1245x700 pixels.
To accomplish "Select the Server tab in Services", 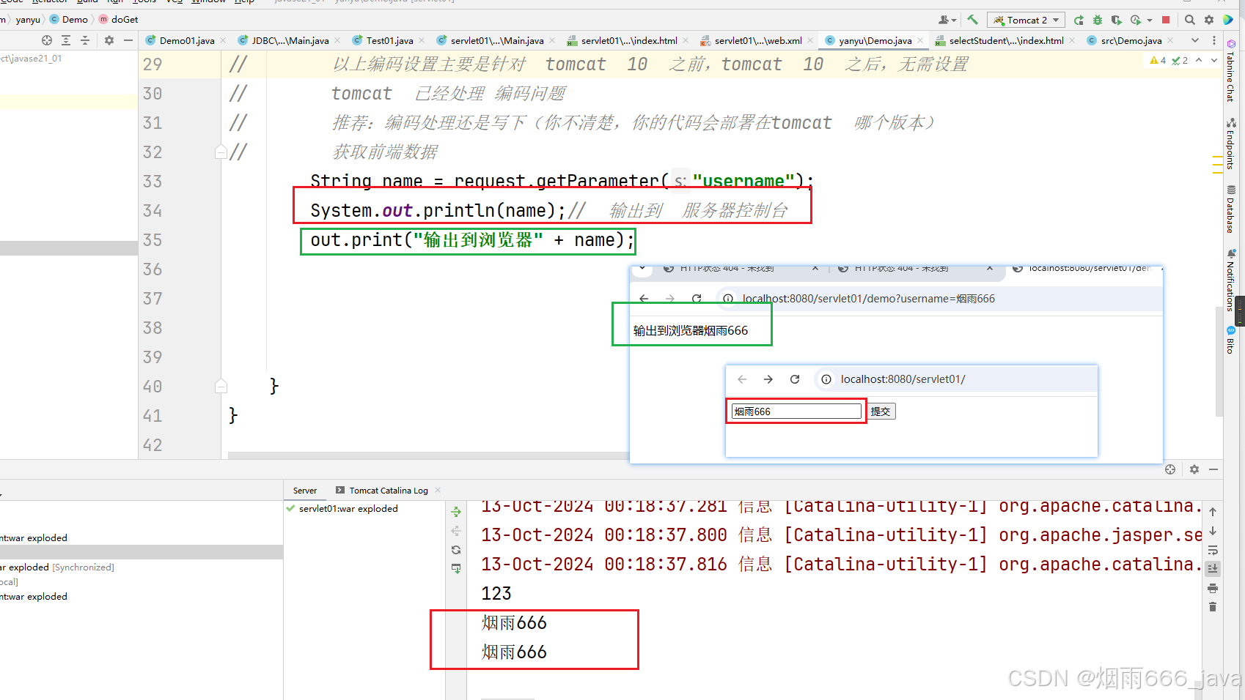I will click(305, 491).
